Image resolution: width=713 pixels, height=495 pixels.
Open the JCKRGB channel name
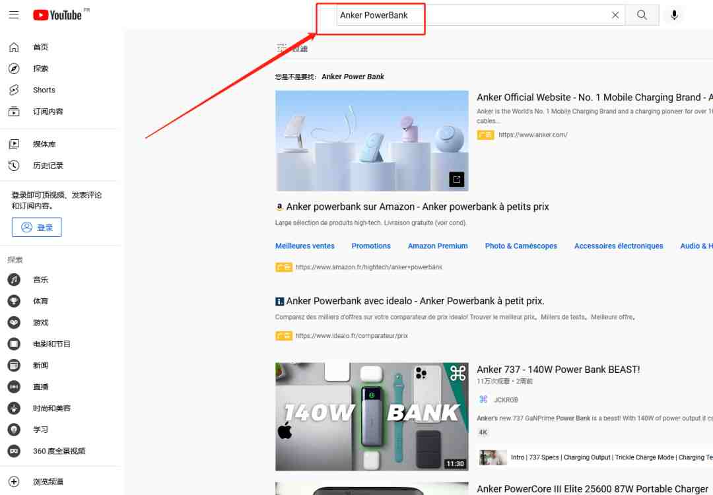[506, 400]
